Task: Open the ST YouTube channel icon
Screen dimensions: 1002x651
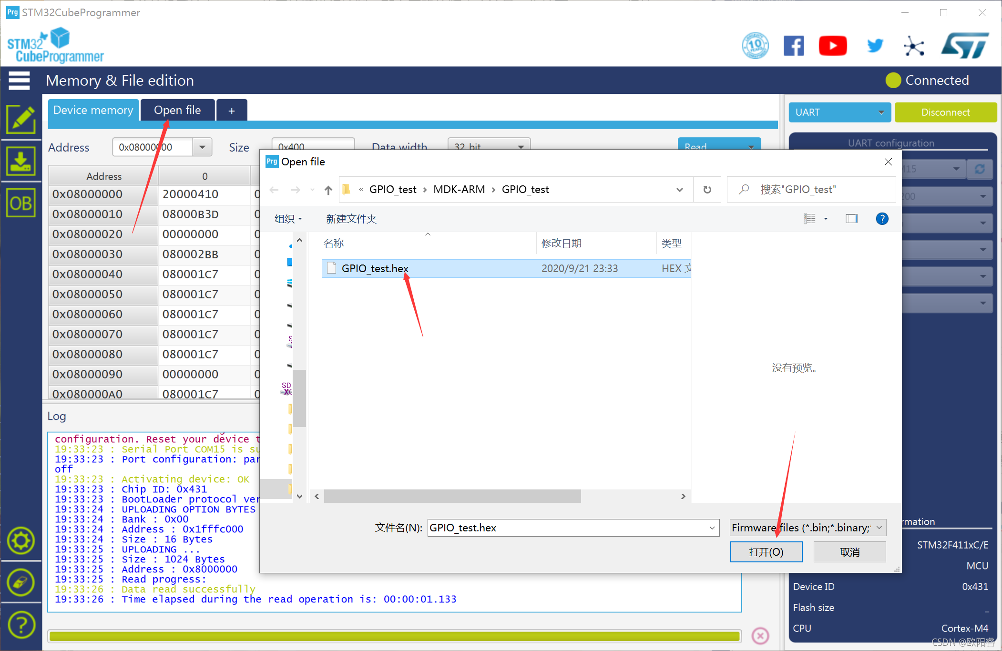Action: 832,46
